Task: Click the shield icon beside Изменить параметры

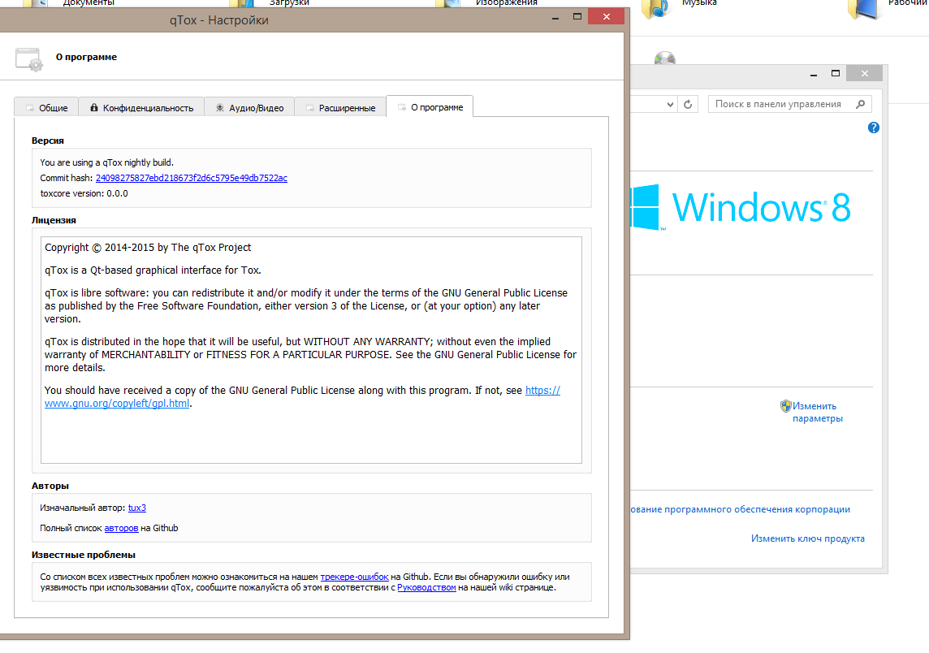Action: (785, 406)
